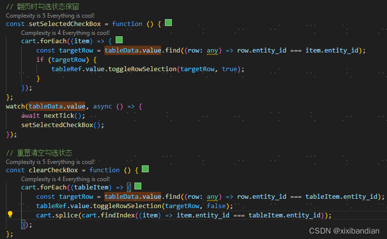Viewport: 387px width, 239px height.
Task: Click the 'watch' function call
Action: coord(15,106)
